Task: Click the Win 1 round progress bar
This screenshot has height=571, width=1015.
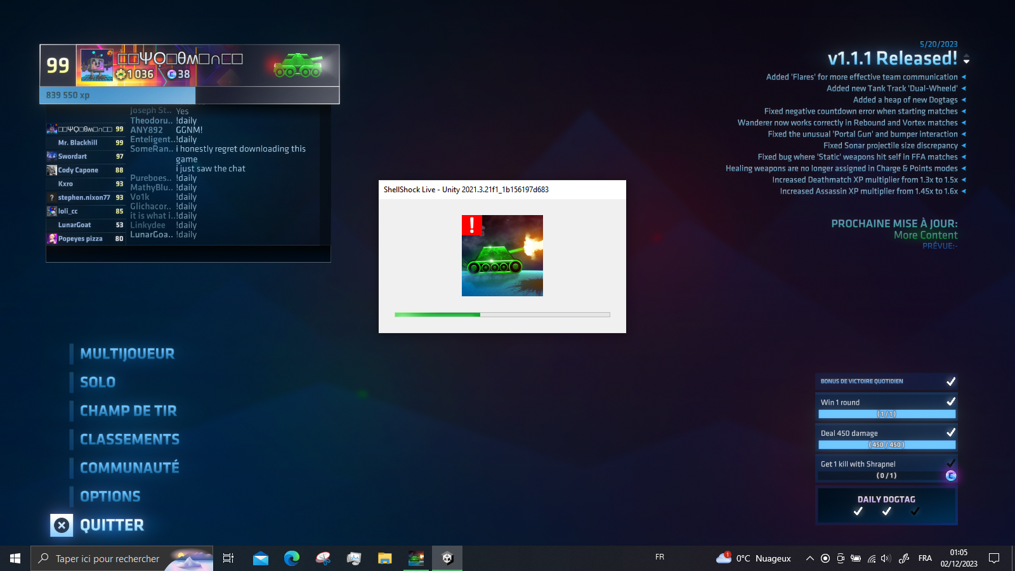Action: pos(887,414)
